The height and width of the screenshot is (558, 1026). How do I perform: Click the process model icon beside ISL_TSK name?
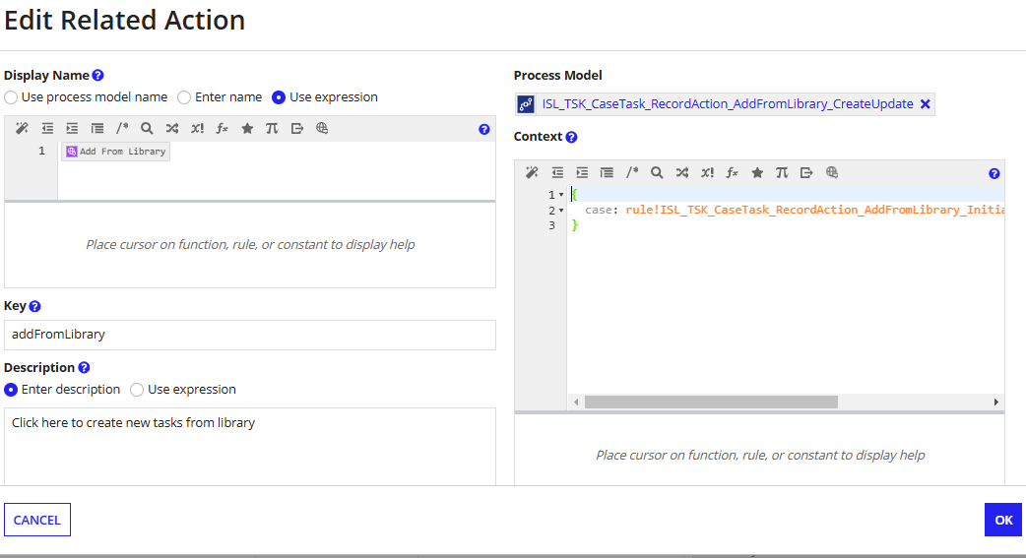pyautogui.click(x=526, y=104)
